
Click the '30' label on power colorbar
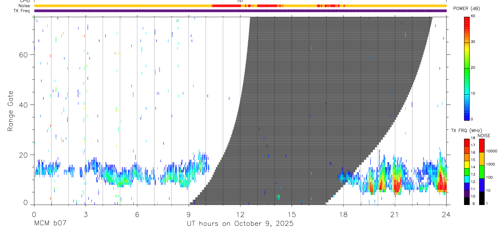(x=473, y=42)
